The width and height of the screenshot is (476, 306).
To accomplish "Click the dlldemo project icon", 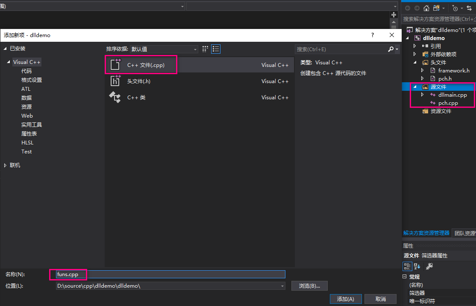I will point(417,38).
